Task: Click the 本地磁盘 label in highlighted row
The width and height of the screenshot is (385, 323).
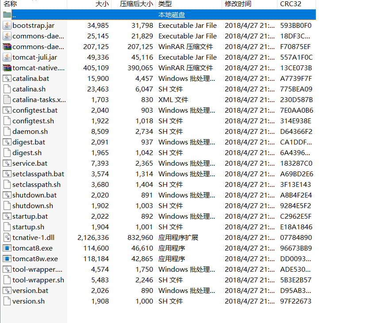Action: [172, 15]
